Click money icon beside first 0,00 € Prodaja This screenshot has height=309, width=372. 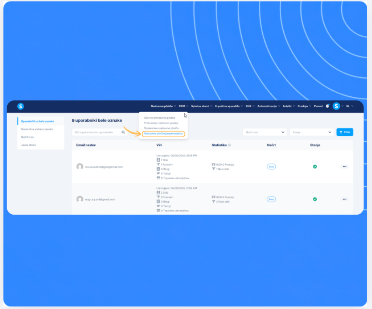coord(213,164)
